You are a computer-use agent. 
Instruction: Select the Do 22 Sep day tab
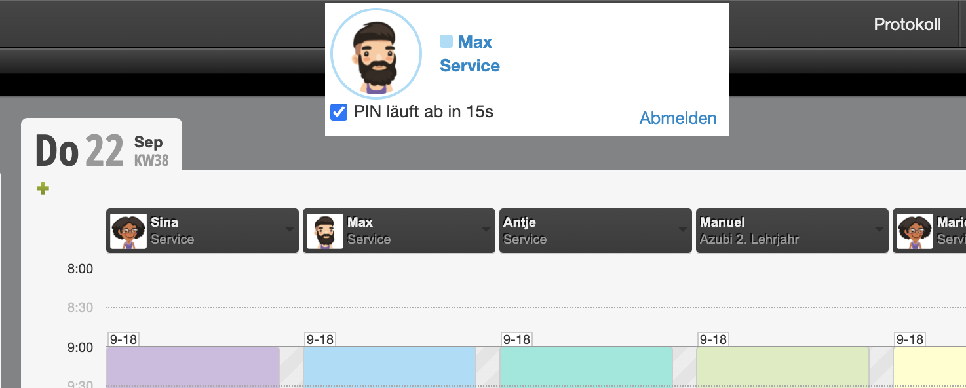pos(102,151)
